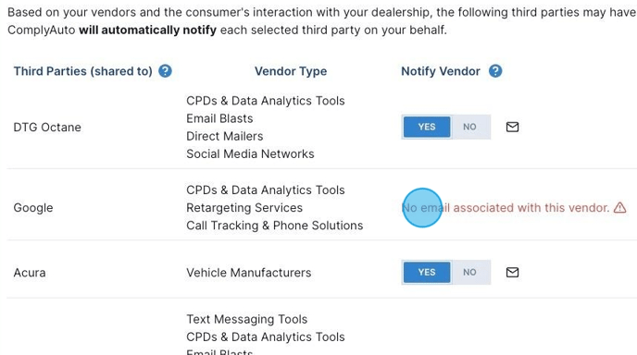Set DTG Octane notify toggle to YES
This screenshot has width=637, height=355.
[427, 127]
